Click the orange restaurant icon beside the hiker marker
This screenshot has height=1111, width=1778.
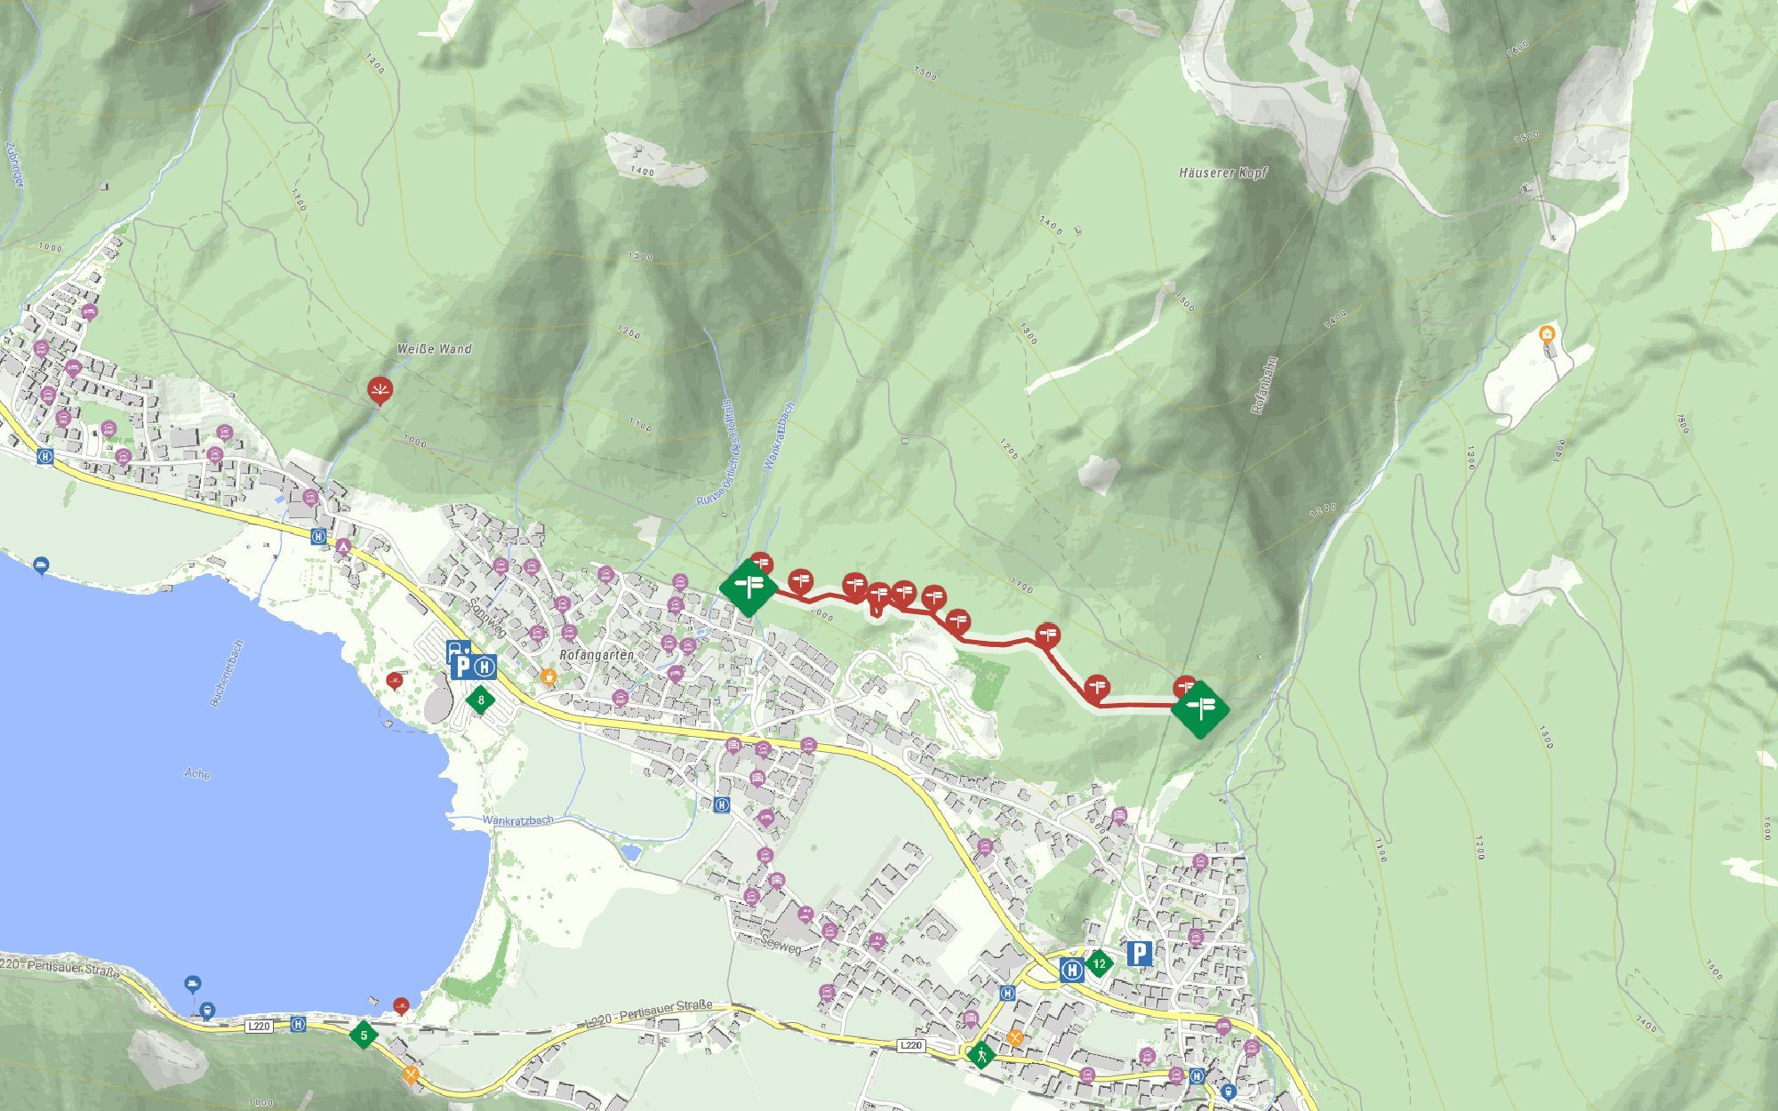point(1015,1037)
